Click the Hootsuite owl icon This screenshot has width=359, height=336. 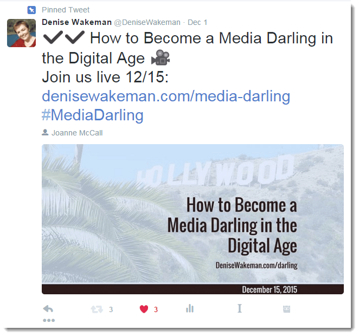coord(287,309)
